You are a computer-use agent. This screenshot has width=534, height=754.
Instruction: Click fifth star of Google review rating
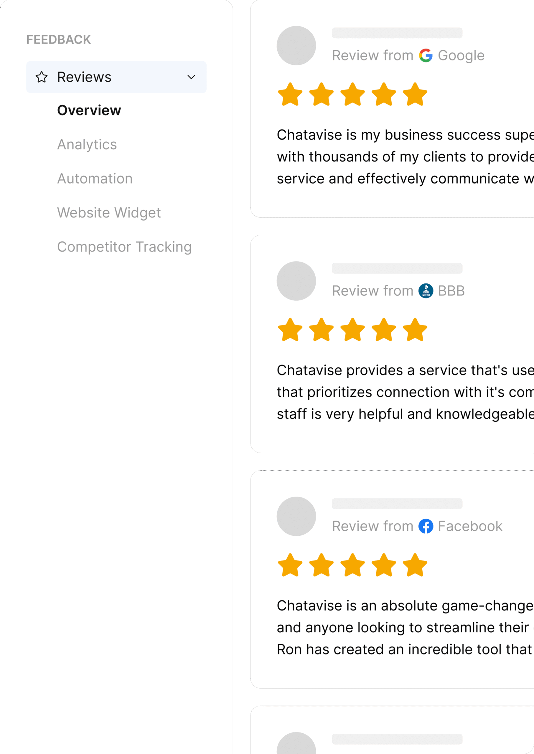click(x=415, y=95)
